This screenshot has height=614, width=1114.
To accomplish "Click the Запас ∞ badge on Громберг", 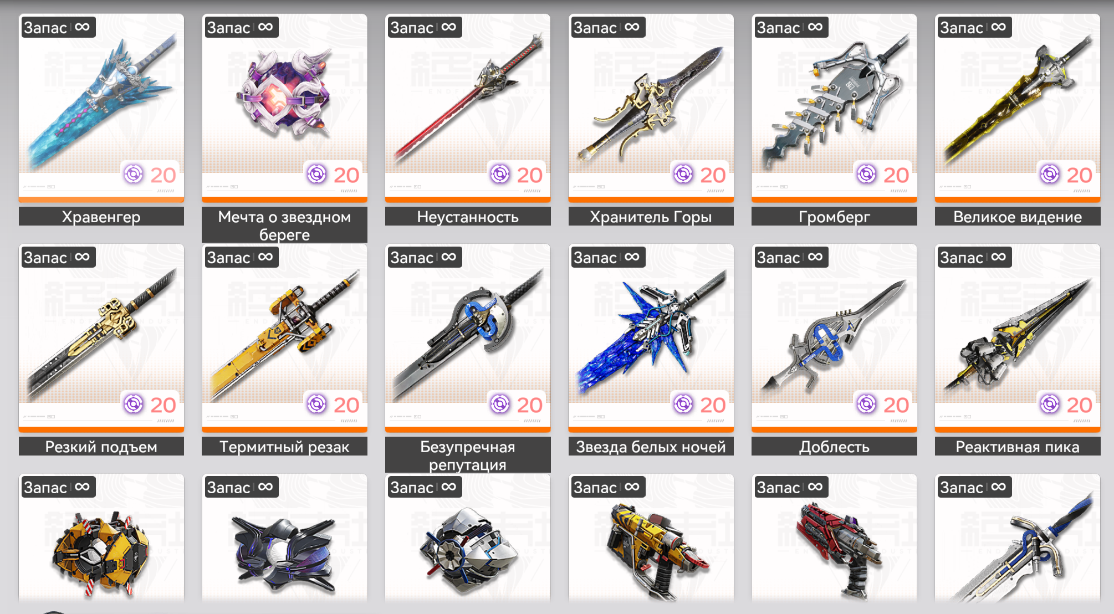I will pos(790,27).
